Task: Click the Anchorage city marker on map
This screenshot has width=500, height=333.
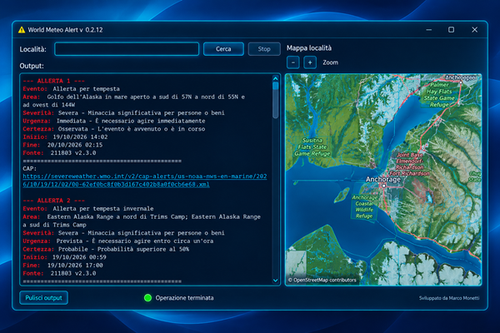Action: (384, 186)
